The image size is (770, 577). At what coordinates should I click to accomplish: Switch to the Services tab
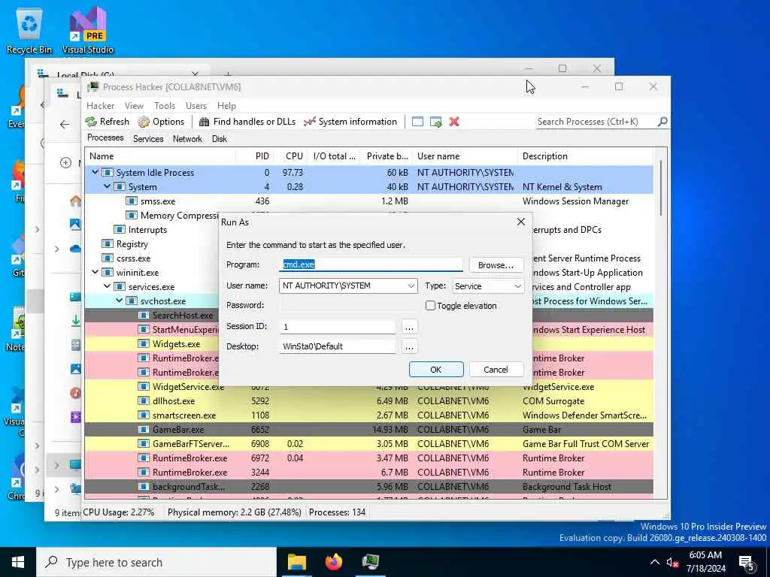pos(148,139)
